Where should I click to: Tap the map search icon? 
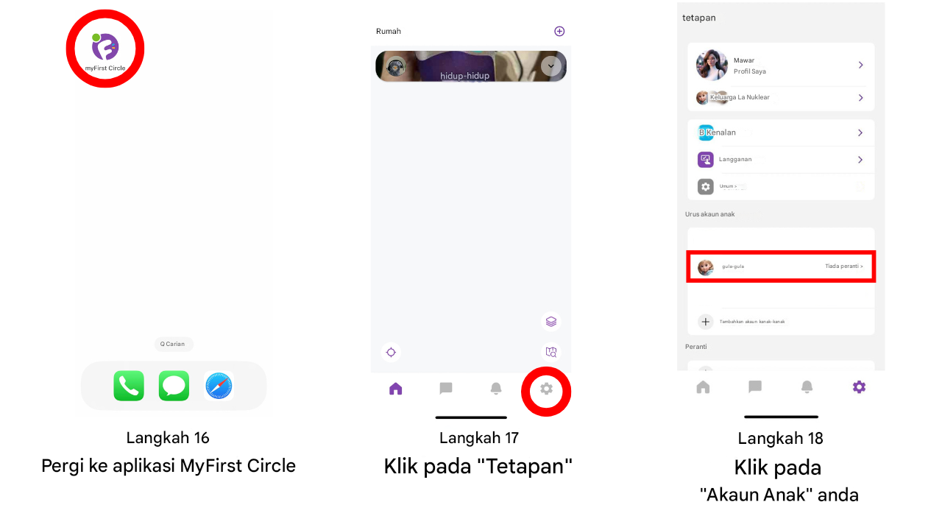550,352
